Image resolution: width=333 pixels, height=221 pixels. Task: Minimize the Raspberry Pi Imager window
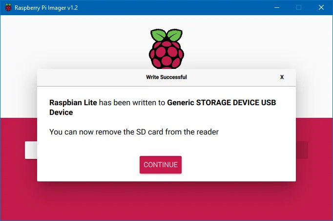click(x=277, y=7)
